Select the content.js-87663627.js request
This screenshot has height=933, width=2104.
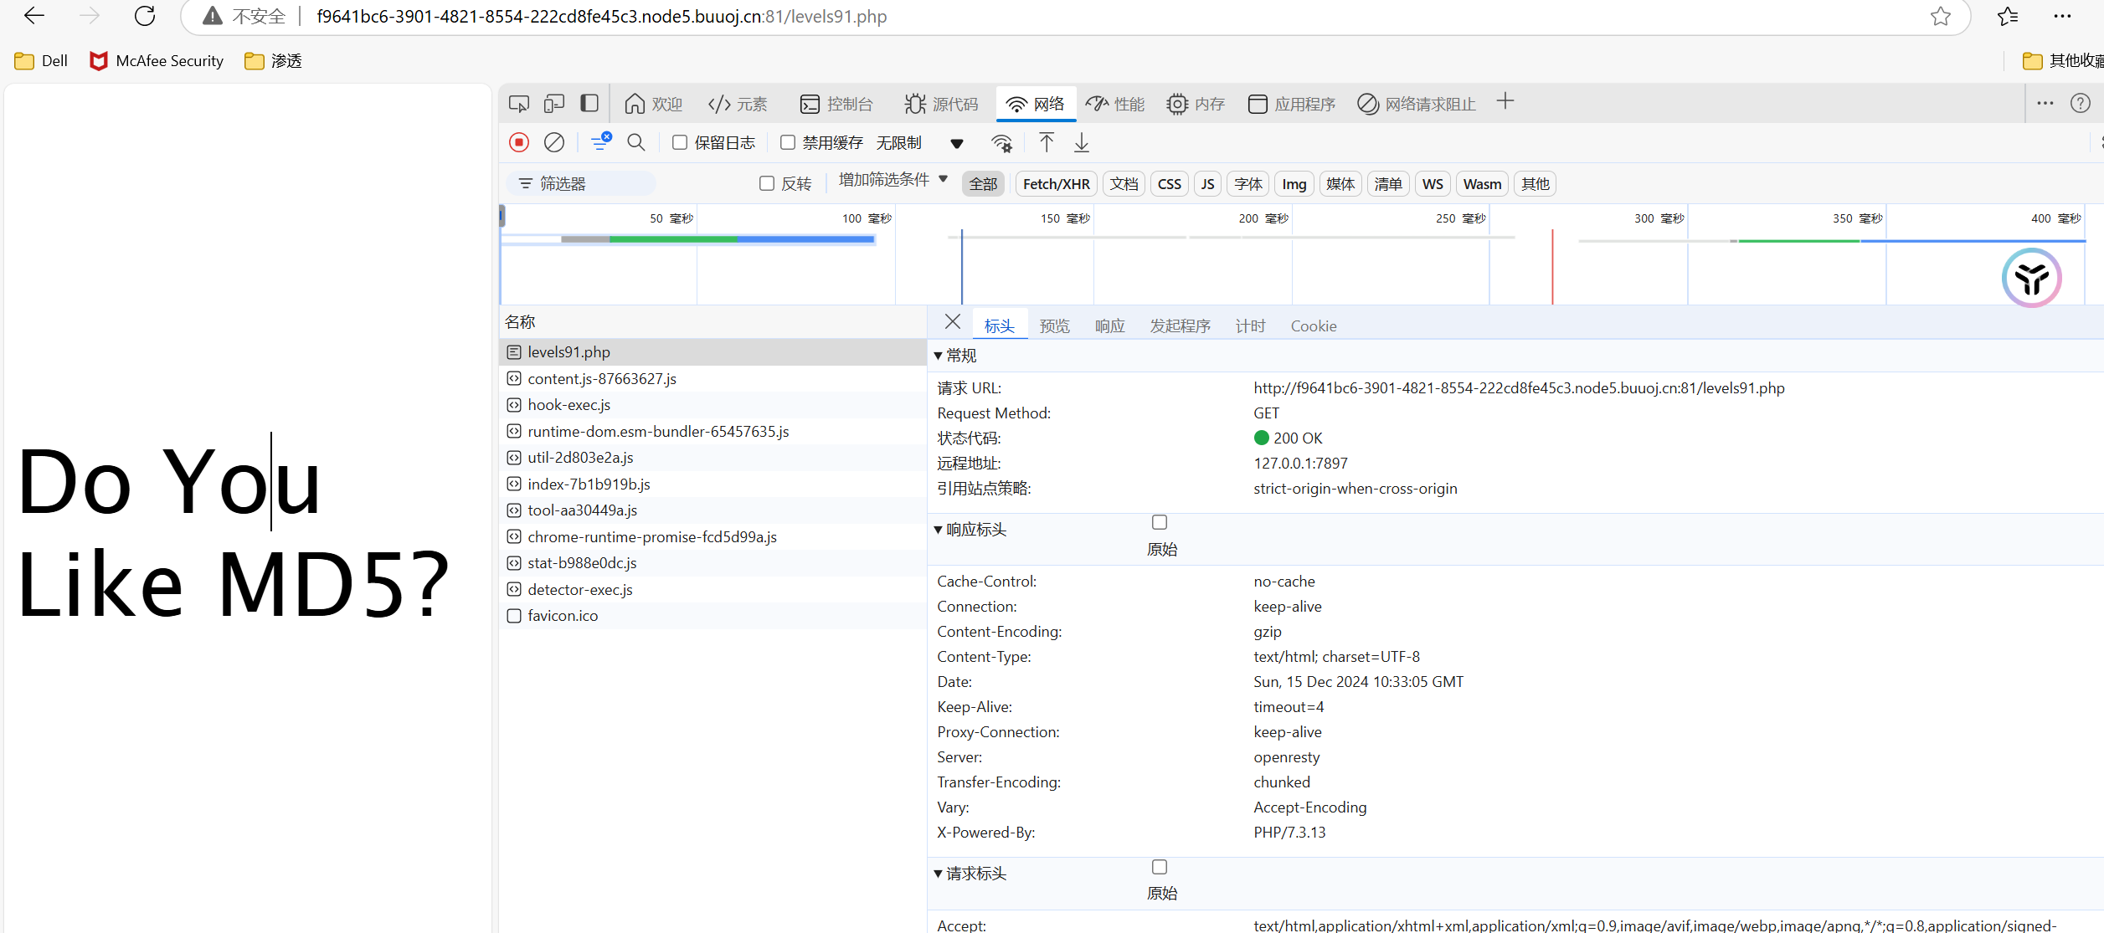[601, 378]
